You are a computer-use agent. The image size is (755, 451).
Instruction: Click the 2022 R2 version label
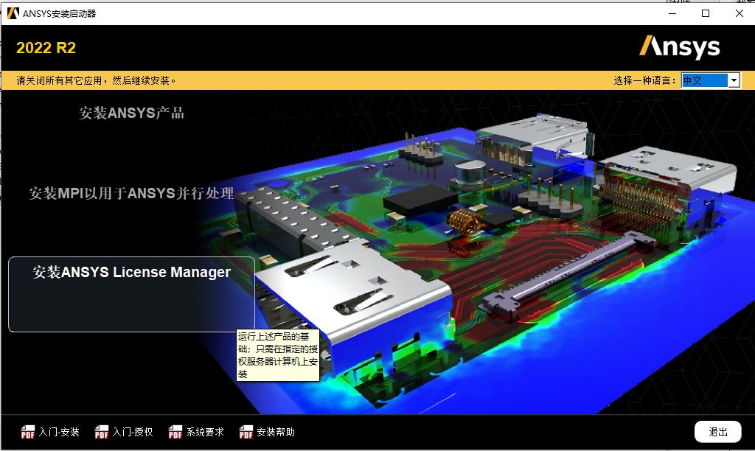[46, 49]
